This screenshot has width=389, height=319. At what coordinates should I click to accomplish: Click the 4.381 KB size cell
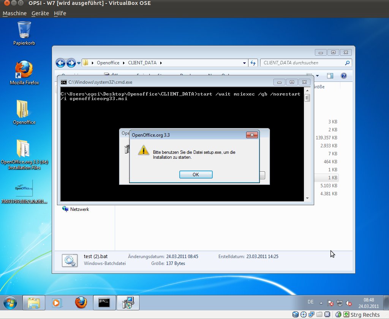[329, 193]
